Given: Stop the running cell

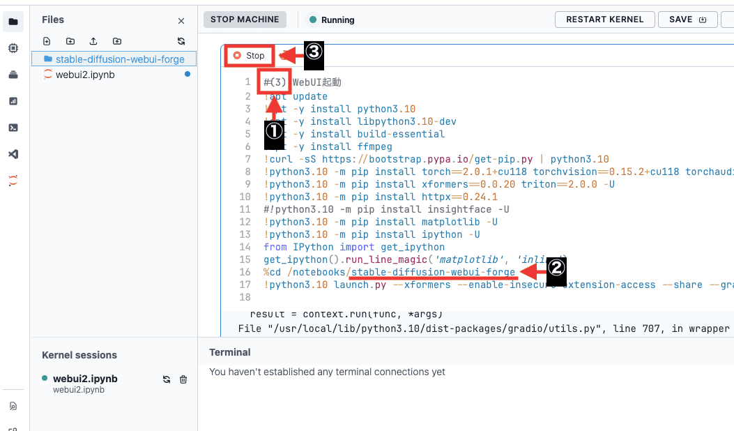Looking at the screenshot, I should coord(250,55).
